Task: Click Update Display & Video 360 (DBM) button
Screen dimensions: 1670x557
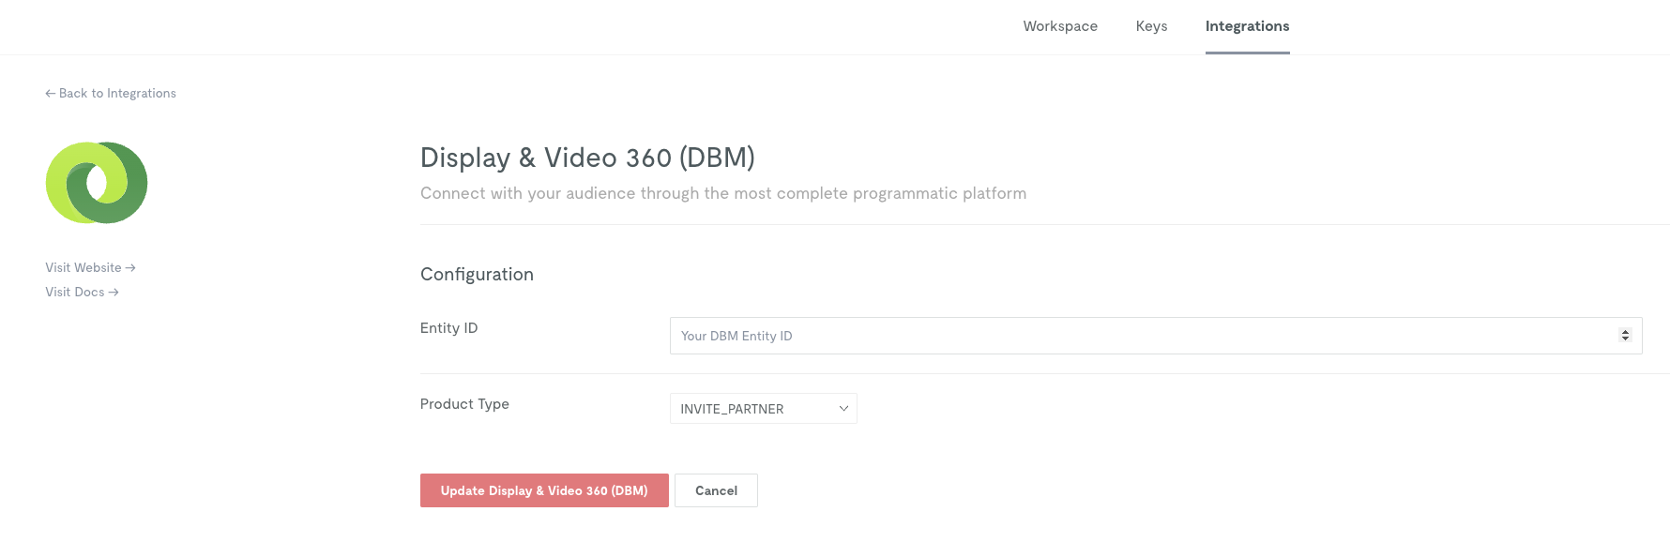Action: pyautogui.click(x=544, y=490)
